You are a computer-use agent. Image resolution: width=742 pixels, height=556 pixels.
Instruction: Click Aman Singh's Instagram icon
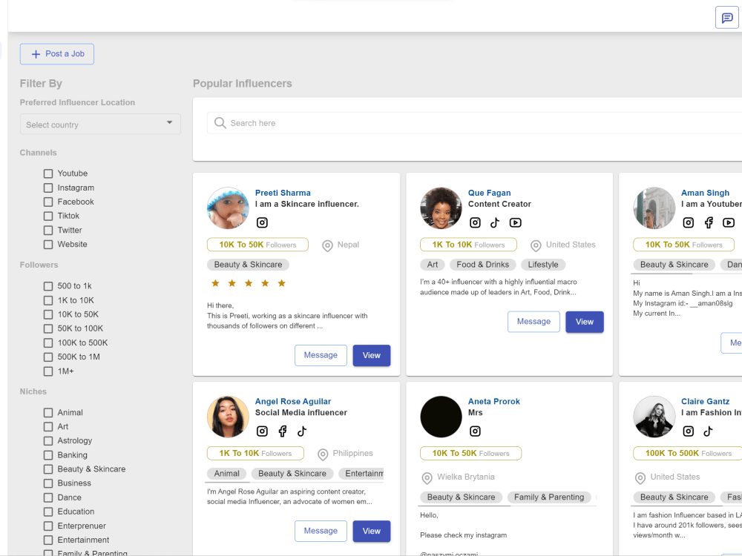pos(689,222)
